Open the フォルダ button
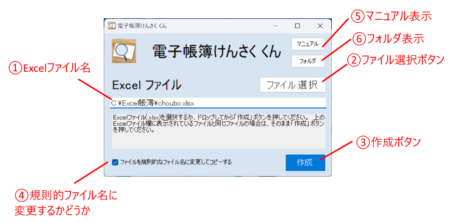Image resolution: width=449 pixels, height=222 pixels. (x=308, y=61)
